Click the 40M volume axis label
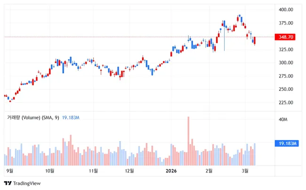 pyautogui.click(x=283, y=120)
